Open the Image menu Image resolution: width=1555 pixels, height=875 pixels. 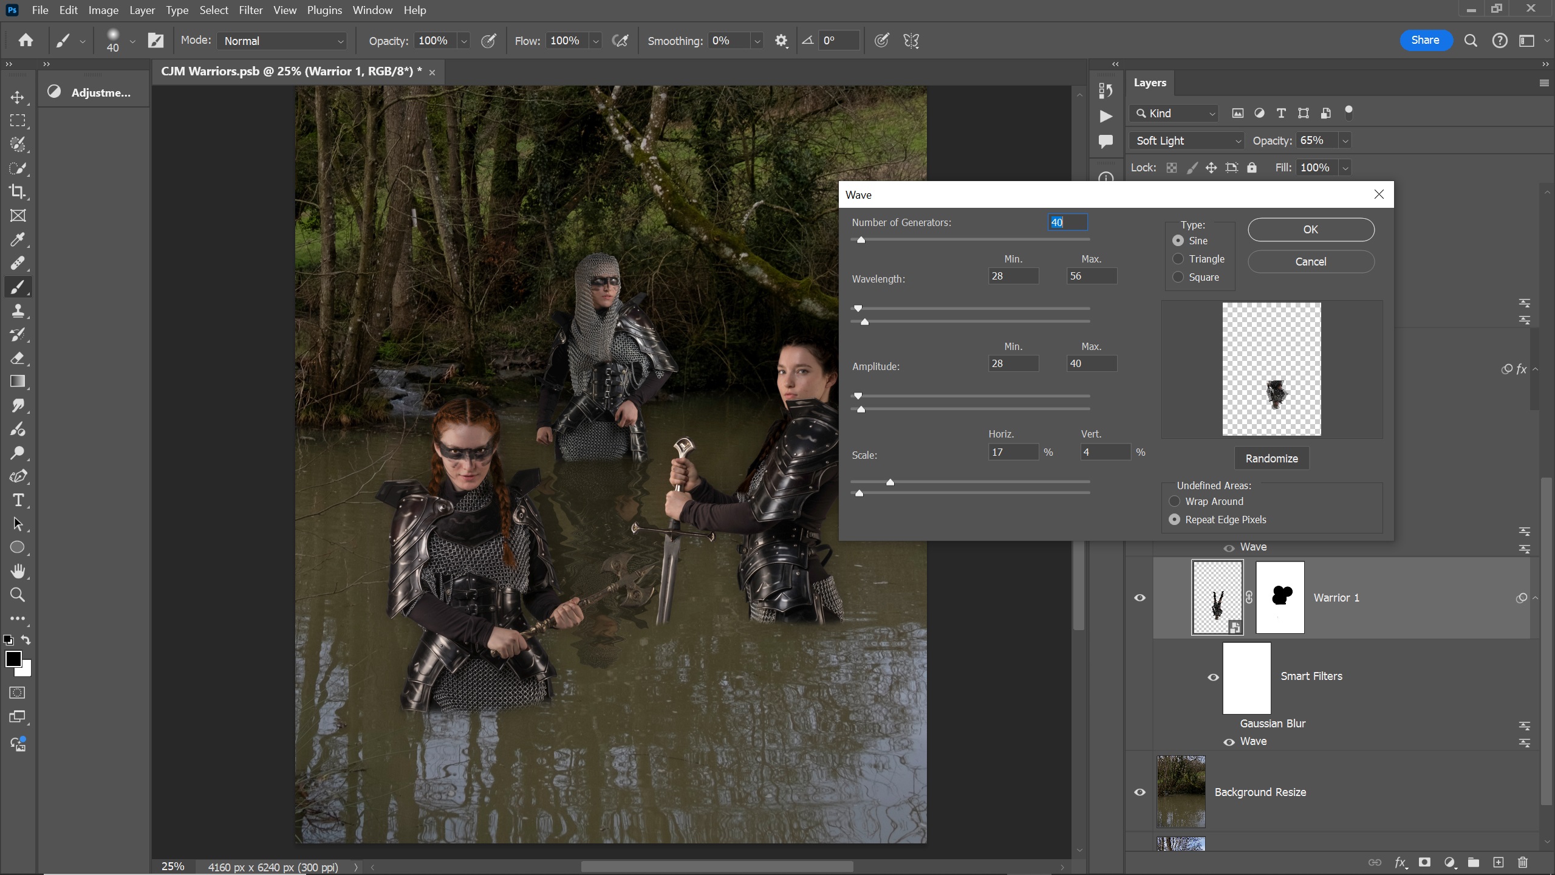point(103,10)
